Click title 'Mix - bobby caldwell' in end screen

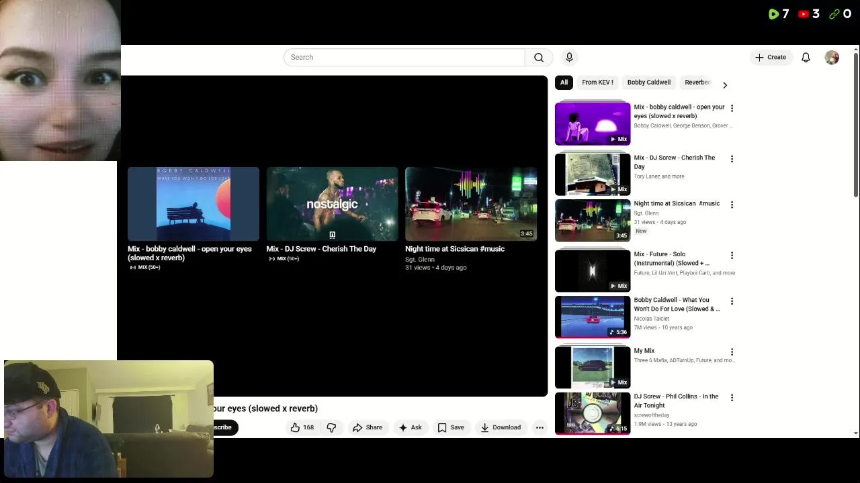coord(189,253)
